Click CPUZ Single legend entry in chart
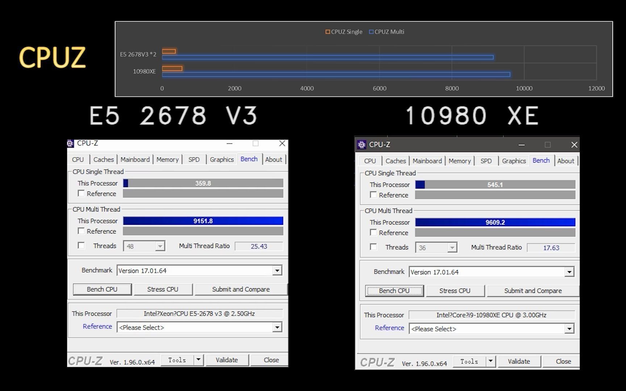Screen dimensions: 626x391 click(x=344, y=32)
